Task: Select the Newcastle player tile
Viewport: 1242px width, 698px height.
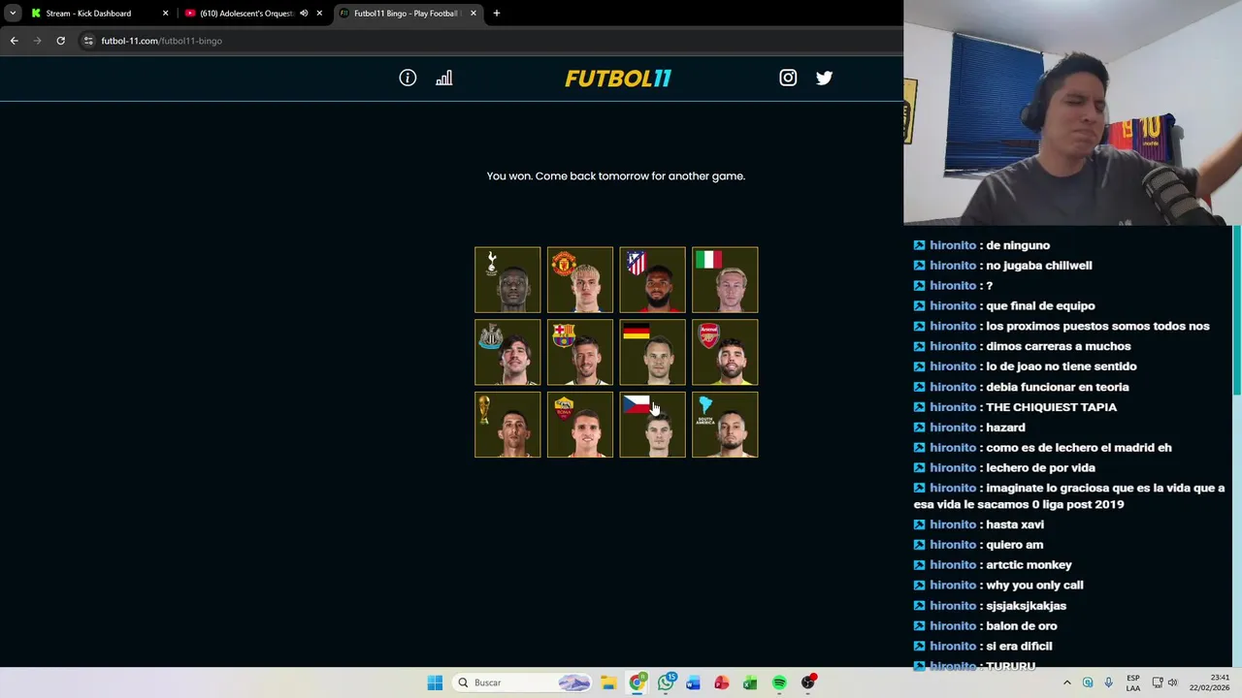Action: 507,352
